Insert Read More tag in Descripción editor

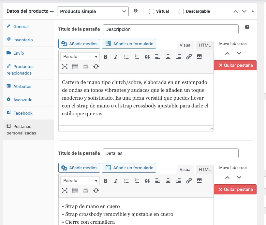(199, 57)
